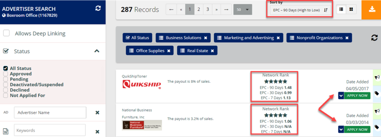The width and height of the screenshot is (381, 137).
Task: Jump to the previous page set
Action: click(181, 9)
